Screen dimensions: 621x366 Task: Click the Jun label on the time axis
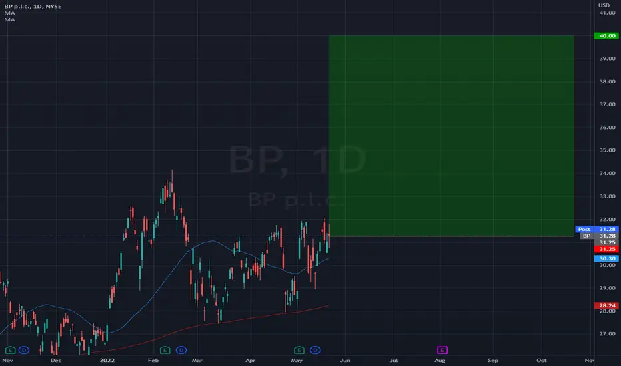tap(345, 361)
